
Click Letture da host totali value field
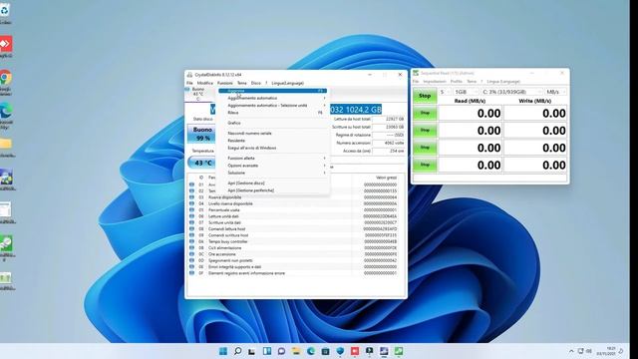point(388,120)
